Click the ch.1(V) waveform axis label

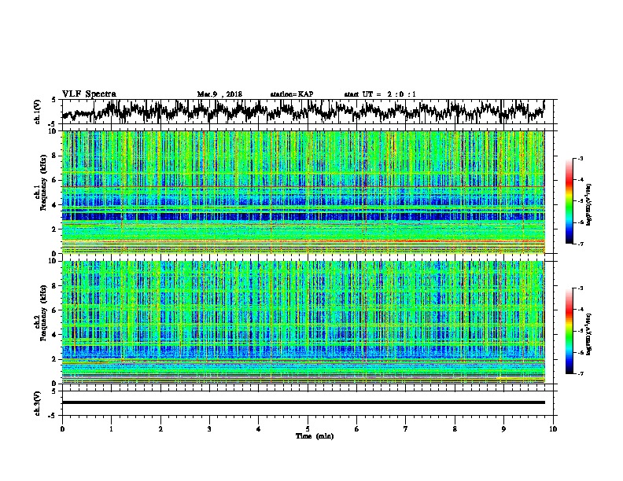[x=37, y=112]
